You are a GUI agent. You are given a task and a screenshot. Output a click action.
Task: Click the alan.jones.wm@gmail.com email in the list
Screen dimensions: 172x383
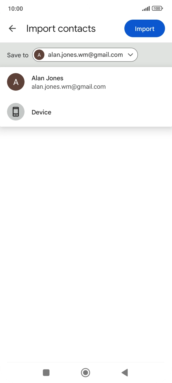pos(69,87)
